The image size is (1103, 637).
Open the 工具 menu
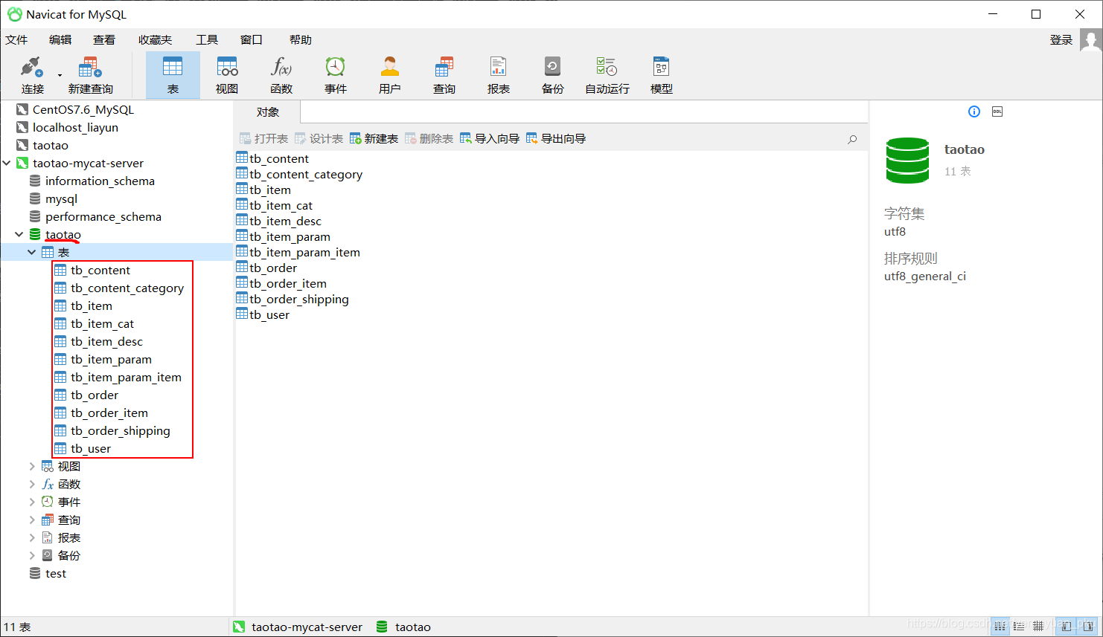tap(207, 39)
